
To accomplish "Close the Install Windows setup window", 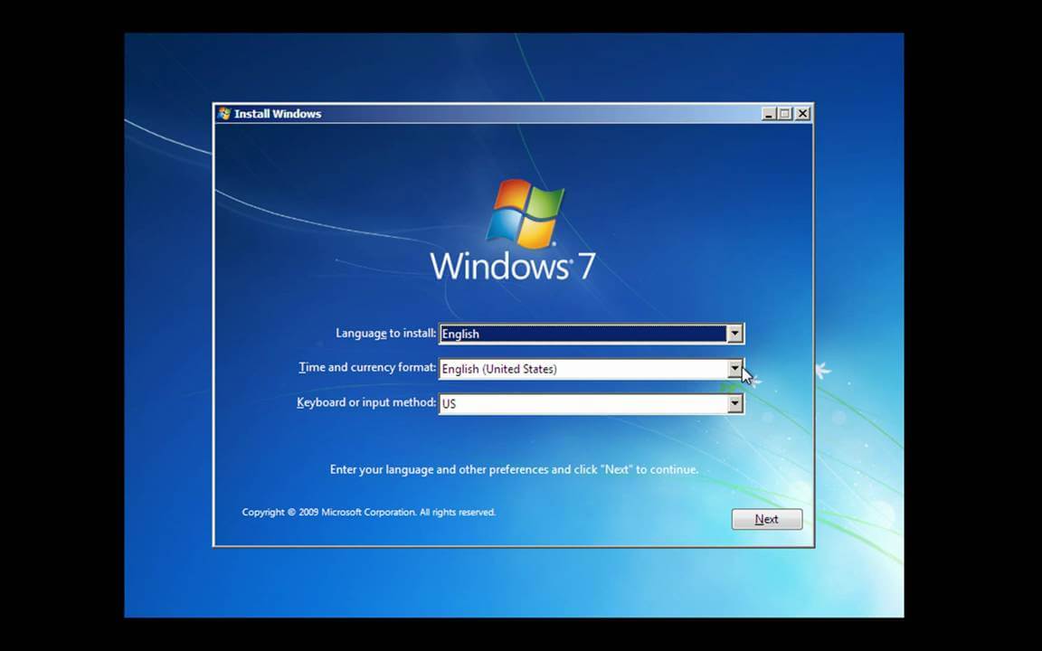I will click(x=802, y=113).
